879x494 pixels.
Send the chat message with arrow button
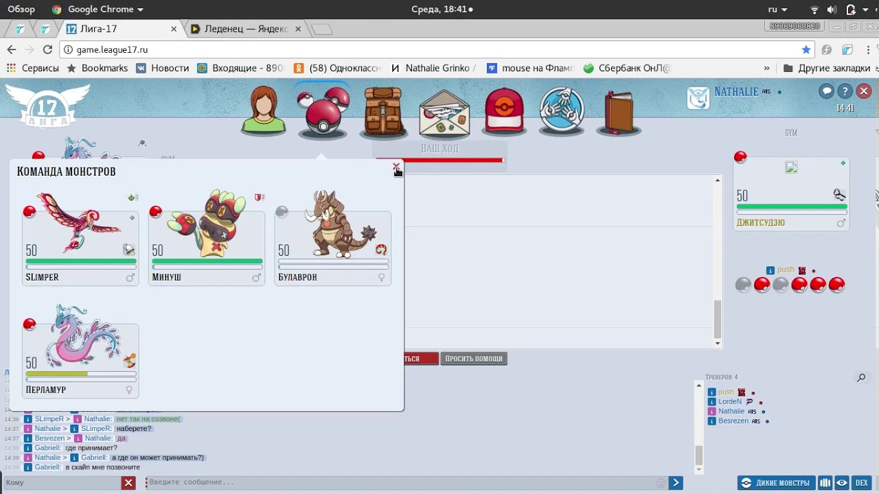coord(676,483)
